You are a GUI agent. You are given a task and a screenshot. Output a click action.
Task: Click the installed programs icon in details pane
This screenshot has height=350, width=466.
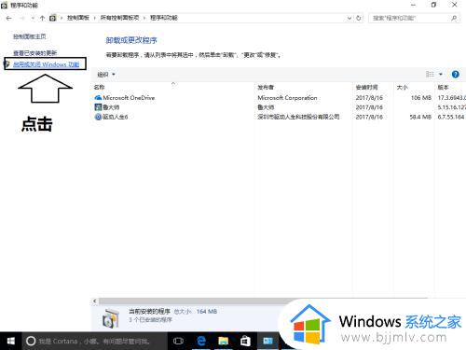[x=111, y=318]
